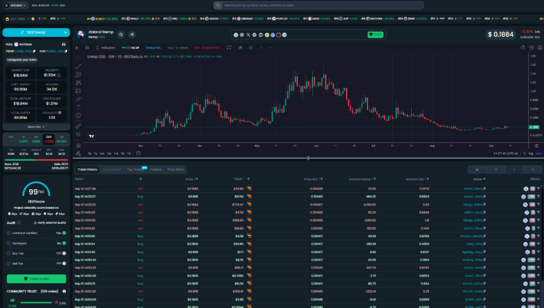Image resolution: width=544 pixels, height=308 pixels.
Task: Expand the HOT PAIRS dropdown
Action: pyautogui.click(x=17, y=19)
